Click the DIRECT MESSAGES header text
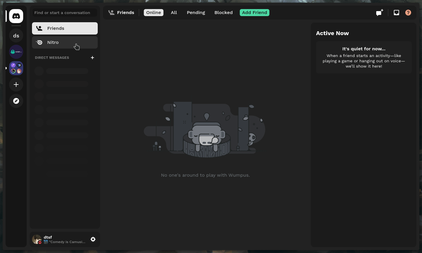The width and height of the screenshot is (422, 253). pos(52,58)
